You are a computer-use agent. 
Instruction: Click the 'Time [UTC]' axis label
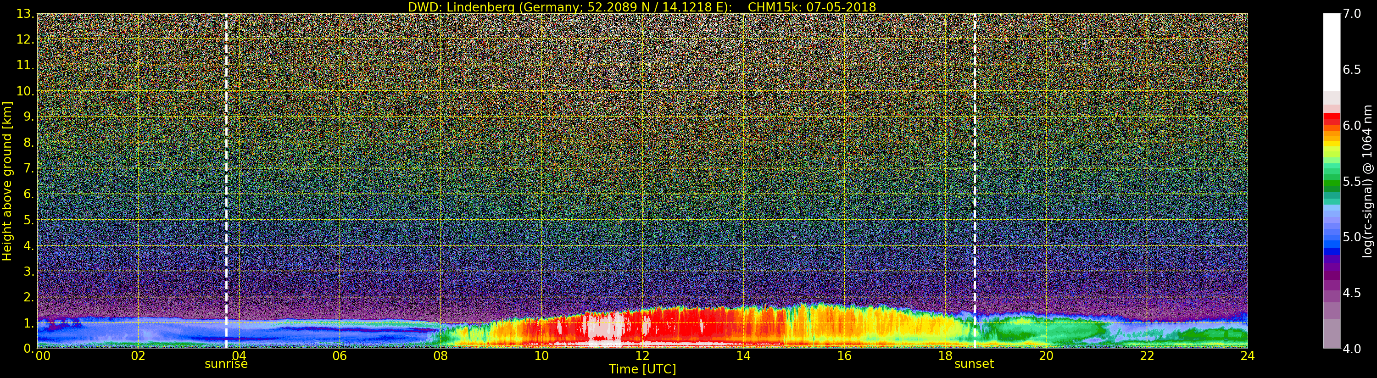tap(642, 369)
